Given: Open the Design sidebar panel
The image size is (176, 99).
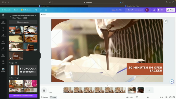Looking at the screenshot, I should click(3, 16).
